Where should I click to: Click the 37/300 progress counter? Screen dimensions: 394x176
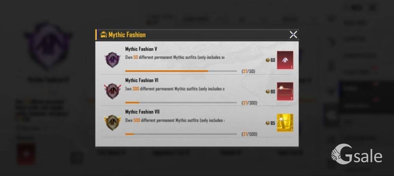tap(249, 103)
